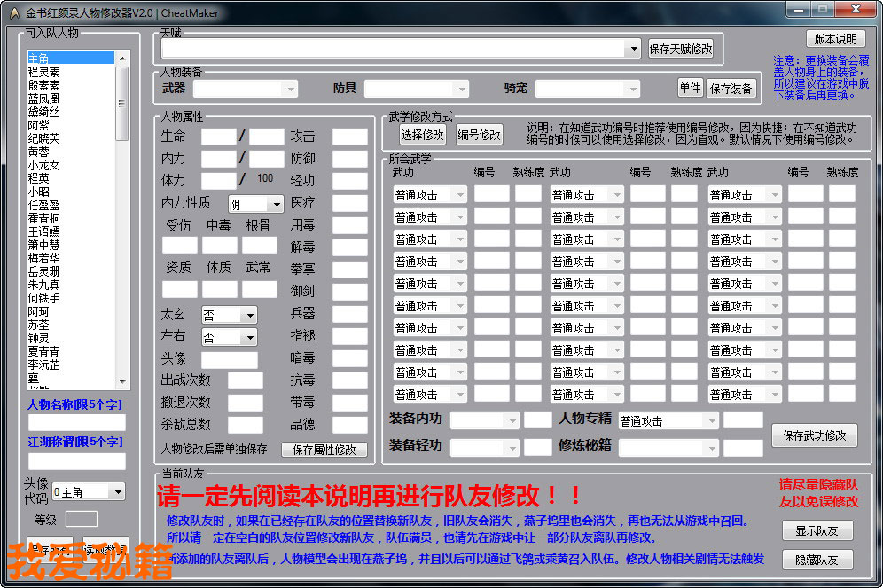Viewport: 883px width, 588px height.
Task: Click the 保存天赋修改 button
Action: pos(681,49)
